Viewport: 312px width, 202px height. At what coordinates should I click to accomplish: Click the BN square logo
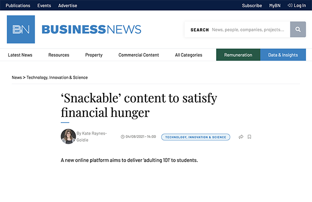pyautogui.click(x=21, y=29)
